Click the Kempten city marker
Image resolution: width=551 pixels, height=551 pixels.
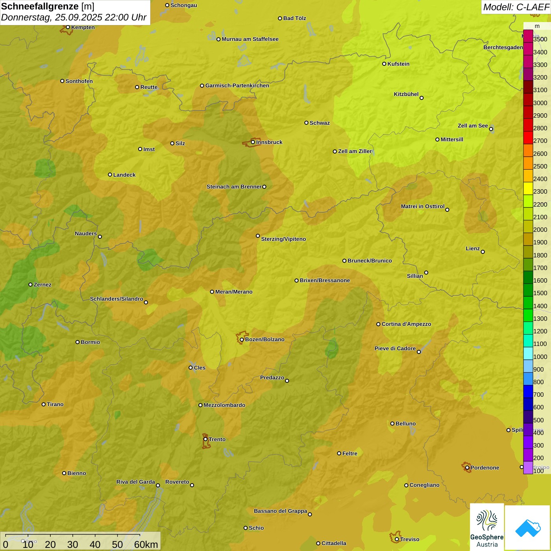pos(68,27)
